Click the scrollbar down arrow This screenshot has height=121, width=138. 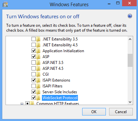click(130, 102)
